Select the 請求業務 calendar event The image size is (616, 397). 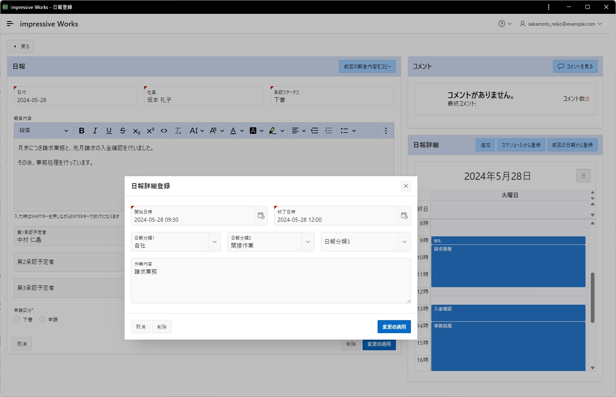(x=508, y=266)
